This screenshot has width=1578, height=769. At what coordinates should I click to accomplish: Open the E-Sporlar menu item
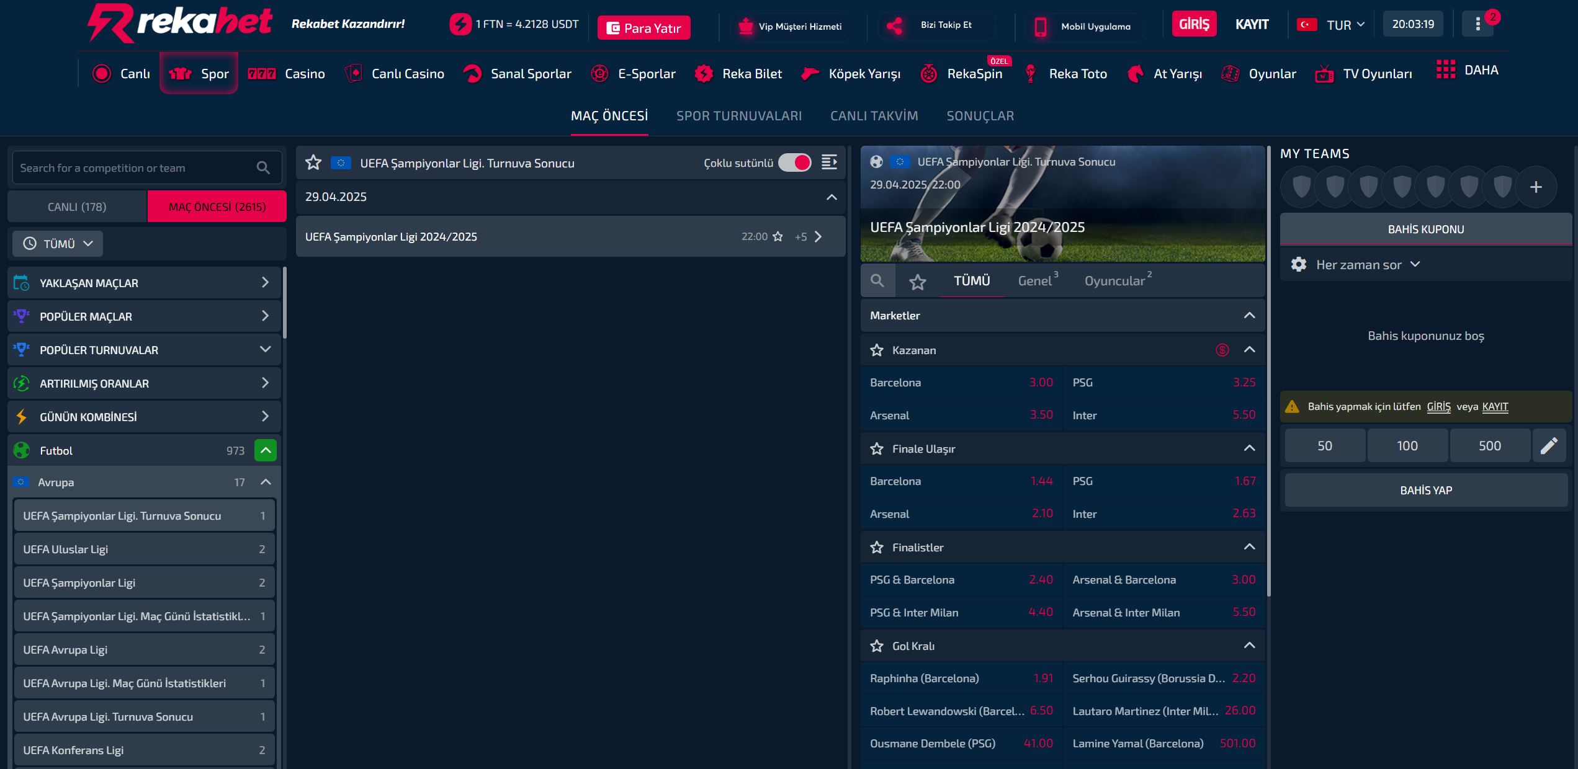point(634,74)
